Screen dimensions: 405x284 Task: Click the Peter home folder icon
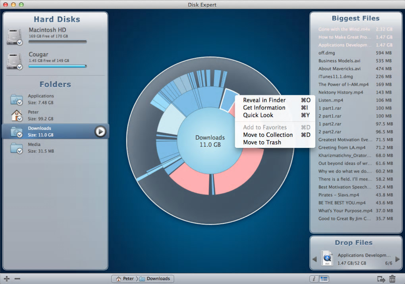pyautogui.click(x=17, y=115)
